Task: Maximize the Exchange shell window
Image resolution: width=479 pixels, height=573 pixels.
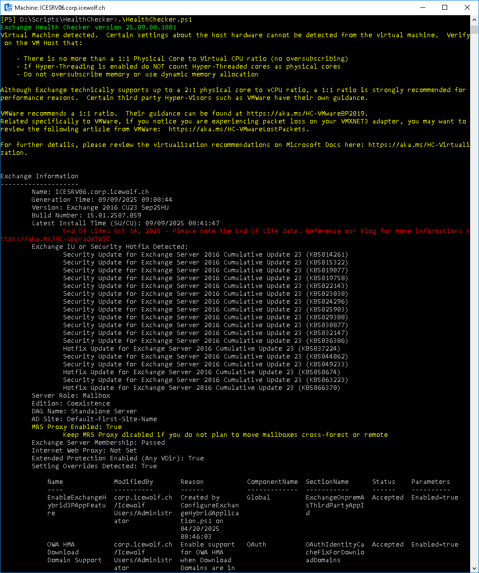Action: [445, 8]
